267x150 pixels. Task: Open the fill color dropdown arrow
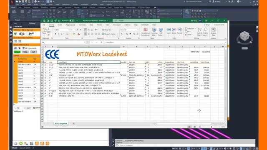pos(76,34)
